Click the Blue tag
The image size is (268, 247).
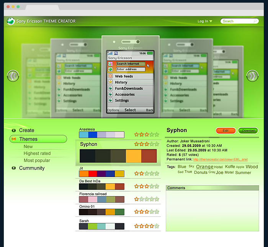point(182,166)
